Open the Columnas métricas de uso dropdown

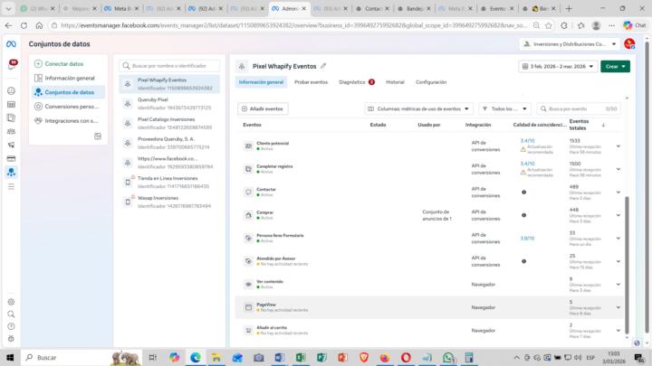(418, 108)
